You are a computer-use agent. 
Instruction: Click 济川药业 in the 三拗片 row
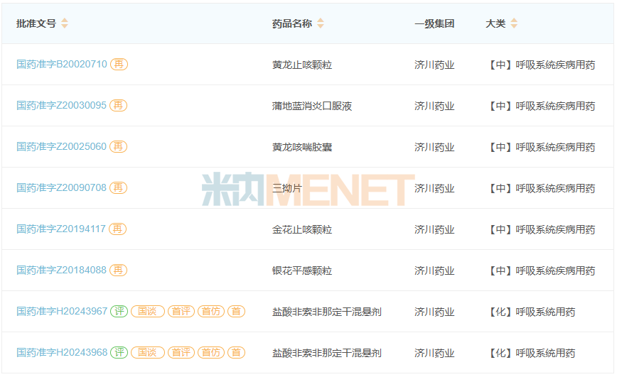coord(434,189)
